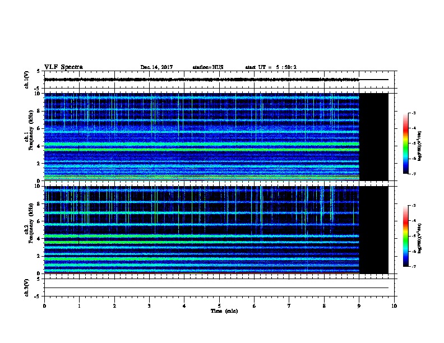
Task: Click the time axis tick label "5"
Action: point(219,306)
